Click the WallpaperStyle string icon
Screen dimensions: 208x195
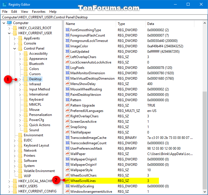pos(67,170)
